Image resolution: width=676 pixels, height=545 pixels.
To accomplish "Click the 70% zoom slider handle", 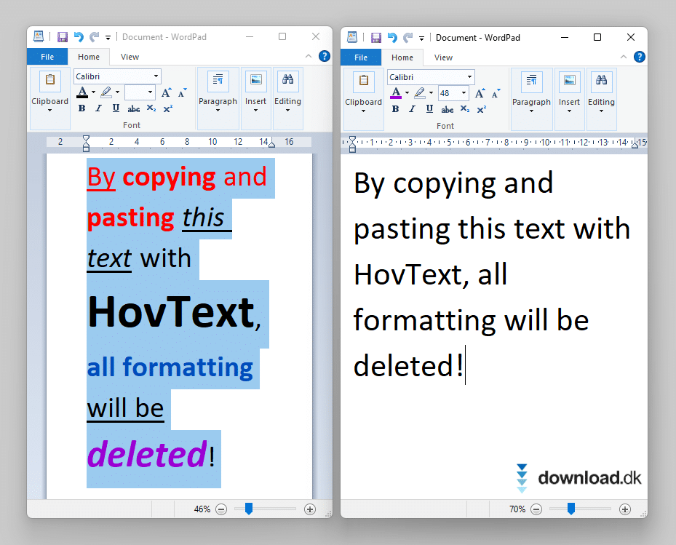I will [x=571, y=509].
